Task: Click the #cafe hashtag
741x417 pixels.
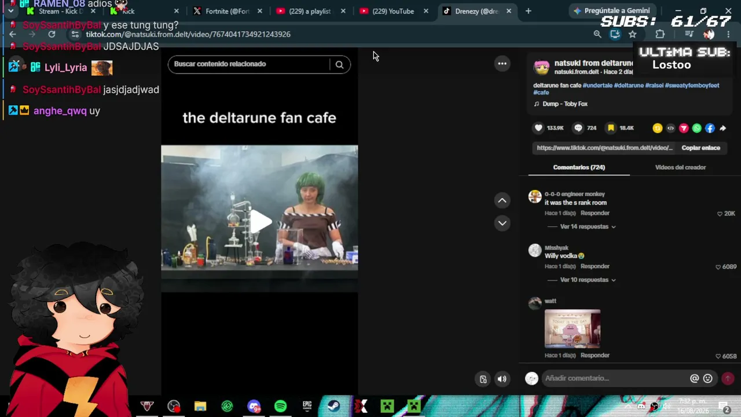Action: (x=541, y=93)
